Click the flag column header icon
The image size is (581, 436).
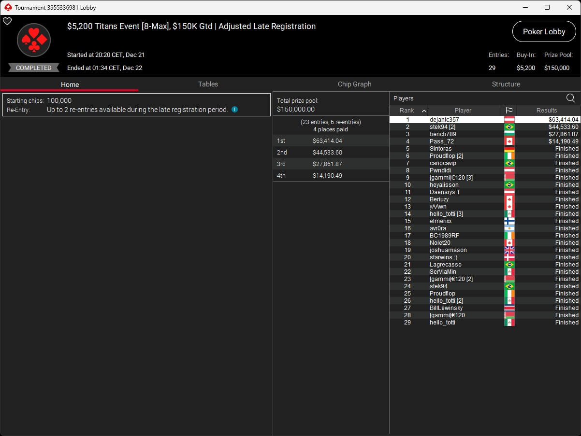pyautogui.click(x=509, y=111)
